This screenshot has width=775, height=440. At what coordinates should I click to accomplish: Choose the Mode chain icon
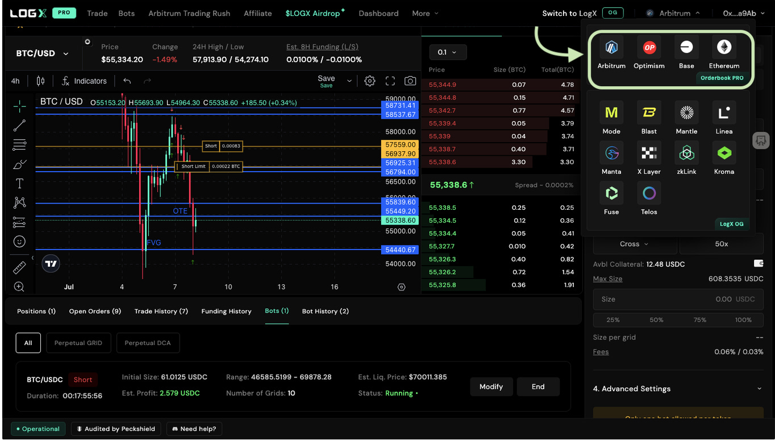click(611, 113)
